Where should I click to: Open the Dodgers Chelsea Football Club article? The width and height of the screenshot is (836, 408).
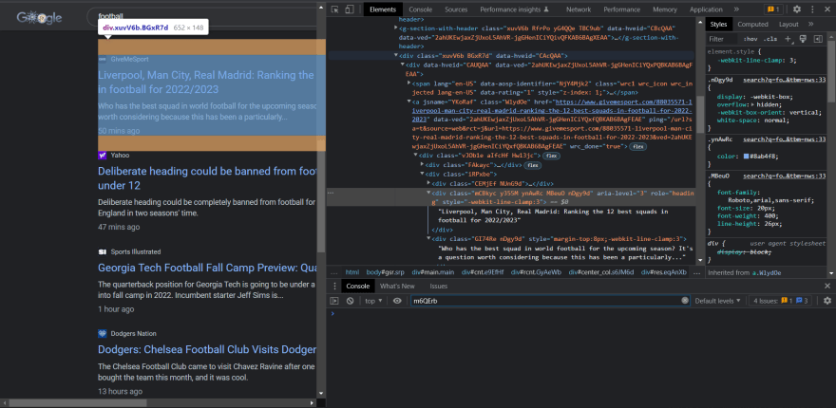[x=207, y=350]
